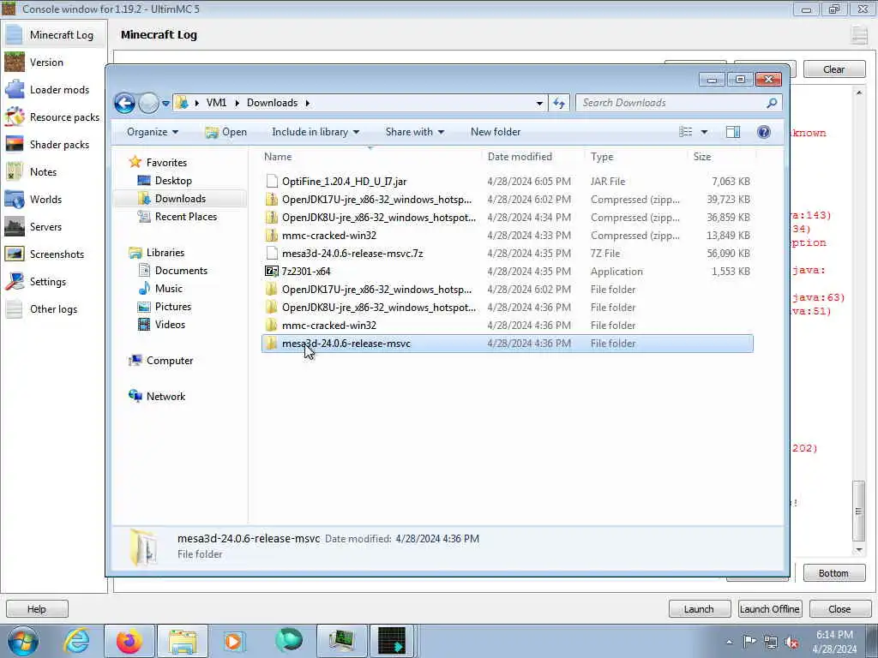Sort by Size column header
The image size is (878, 658).
721,158
